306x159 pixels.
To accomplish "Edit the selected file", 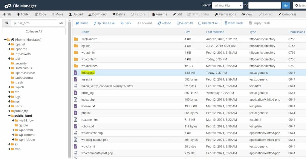I will (178, 14).
